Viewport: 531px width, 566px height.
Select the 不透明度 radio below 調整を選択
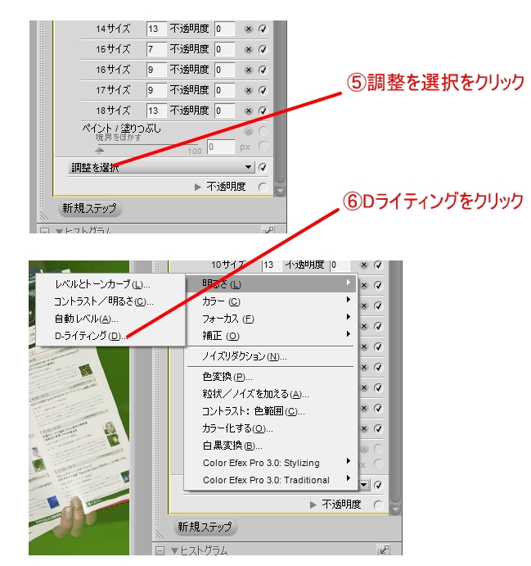263,187
